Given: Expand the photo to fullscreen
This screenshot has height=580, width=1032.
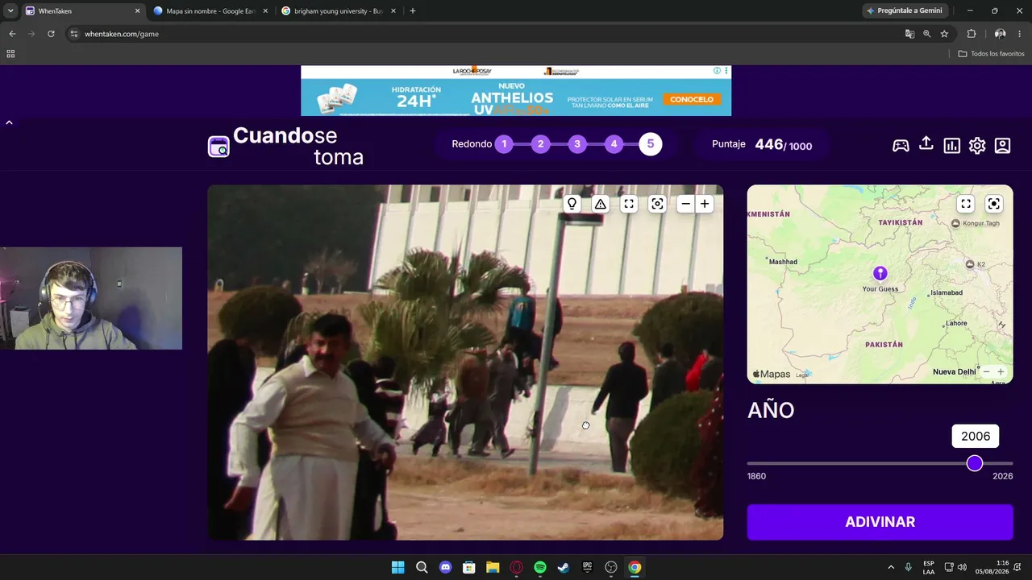Looking at the screenshot, I should coord(629,204).
